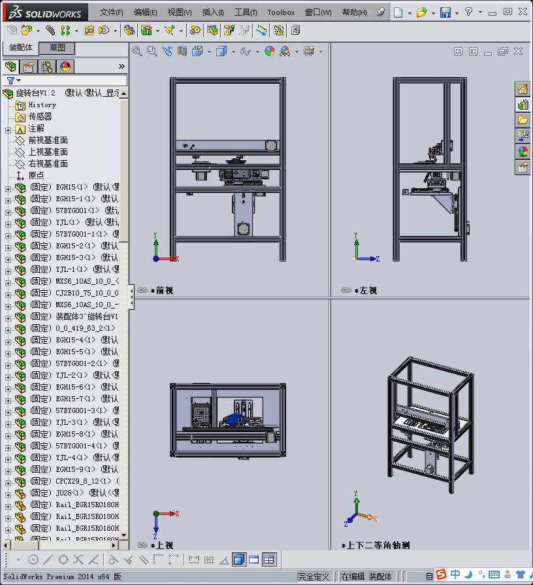Click Show Hidden Components icon

[129, 30]
